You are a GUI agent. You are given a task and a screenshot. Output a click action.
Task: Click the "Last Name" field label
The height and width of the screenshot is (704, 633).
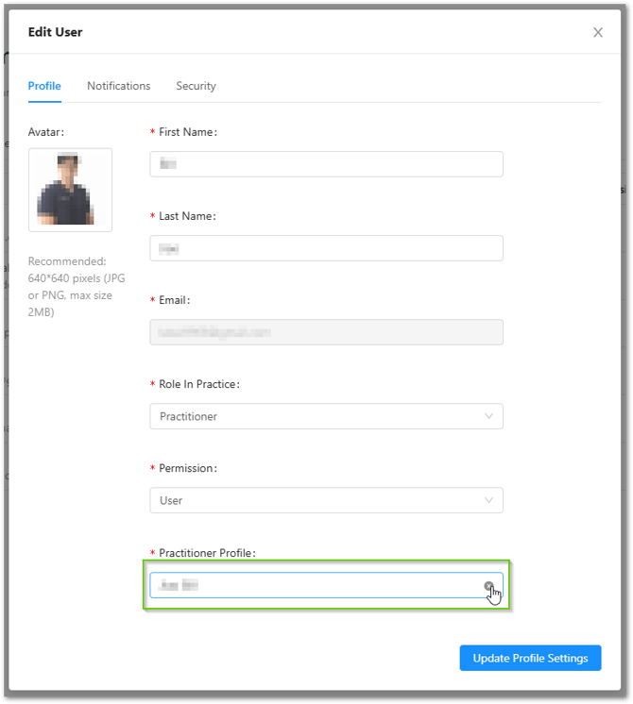(x=187, y=217)
